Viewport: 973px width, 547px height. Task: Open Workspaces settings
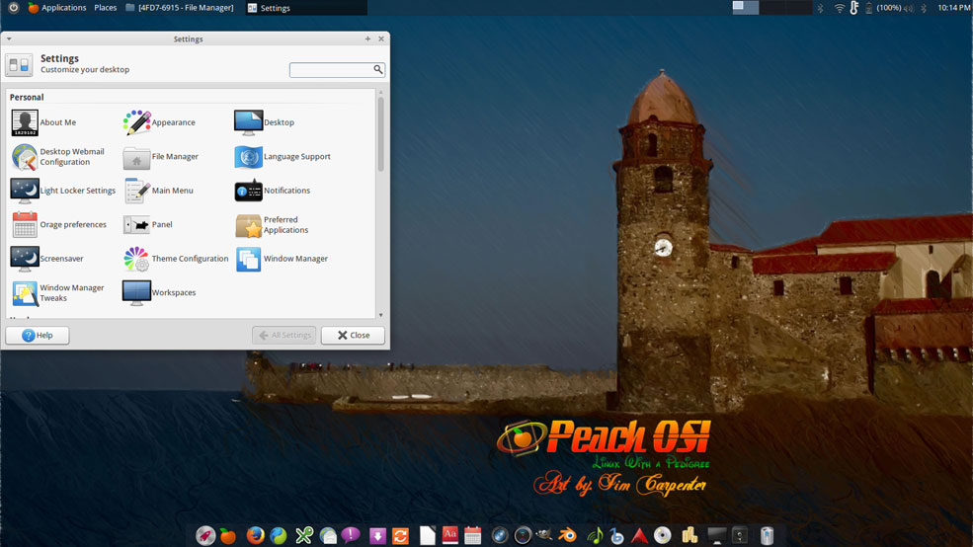pos(159,293)
